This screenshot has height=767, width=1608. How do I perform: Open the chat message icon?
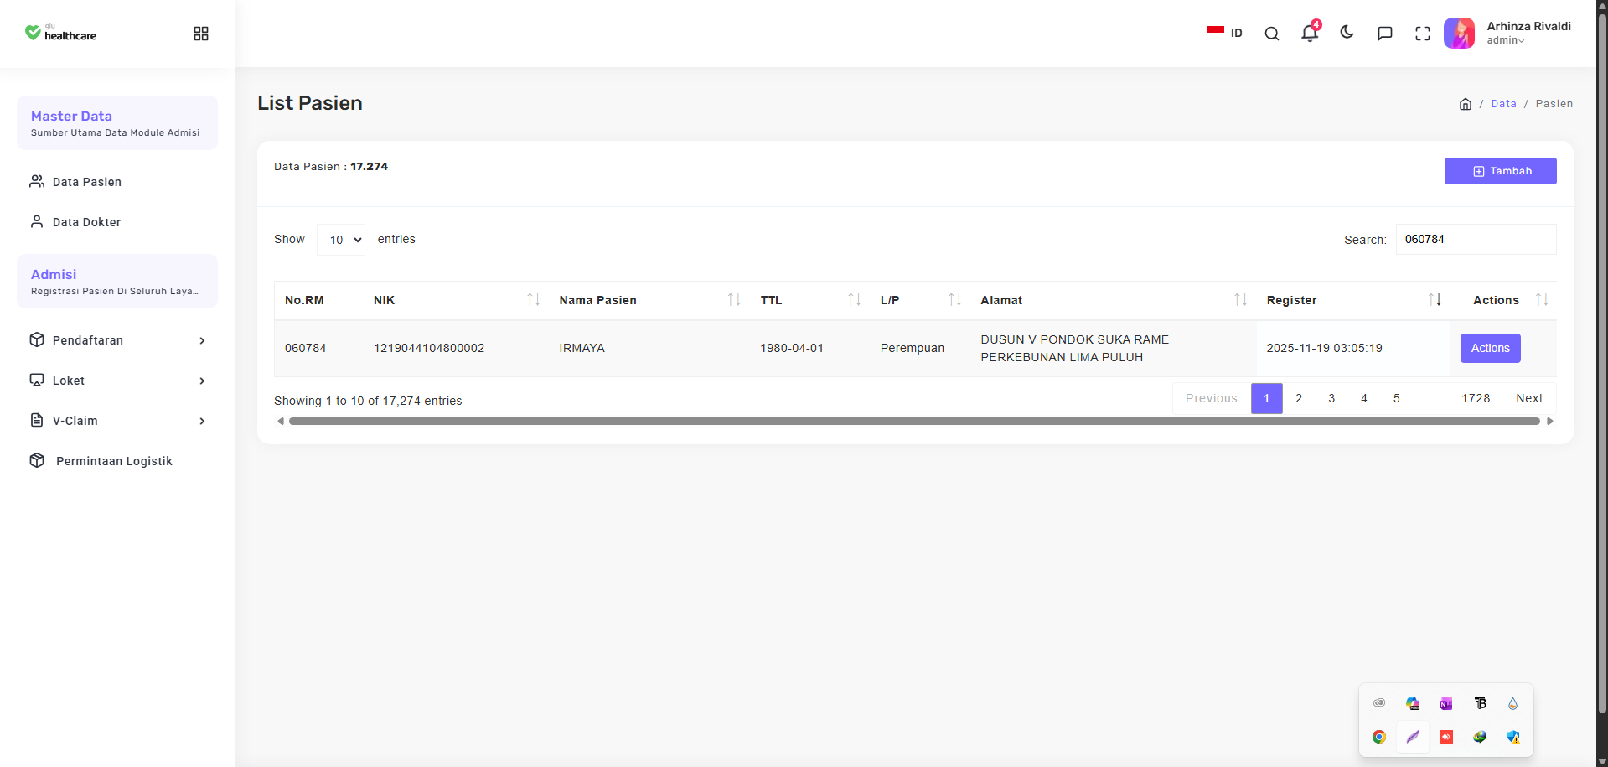click(x=1384, y=34)
